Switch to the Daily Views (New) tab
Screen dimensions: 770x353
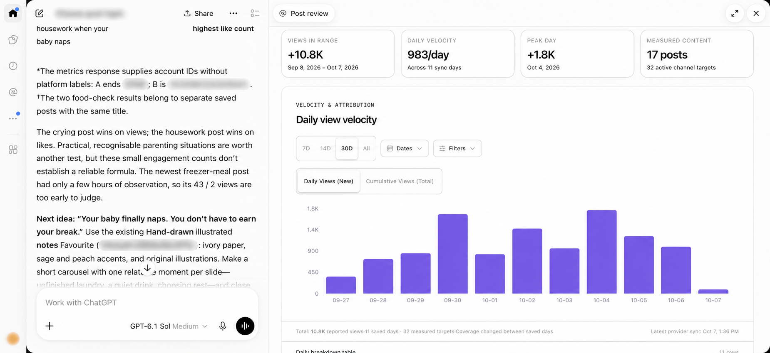pyautogui.click(x=329, y=181)
